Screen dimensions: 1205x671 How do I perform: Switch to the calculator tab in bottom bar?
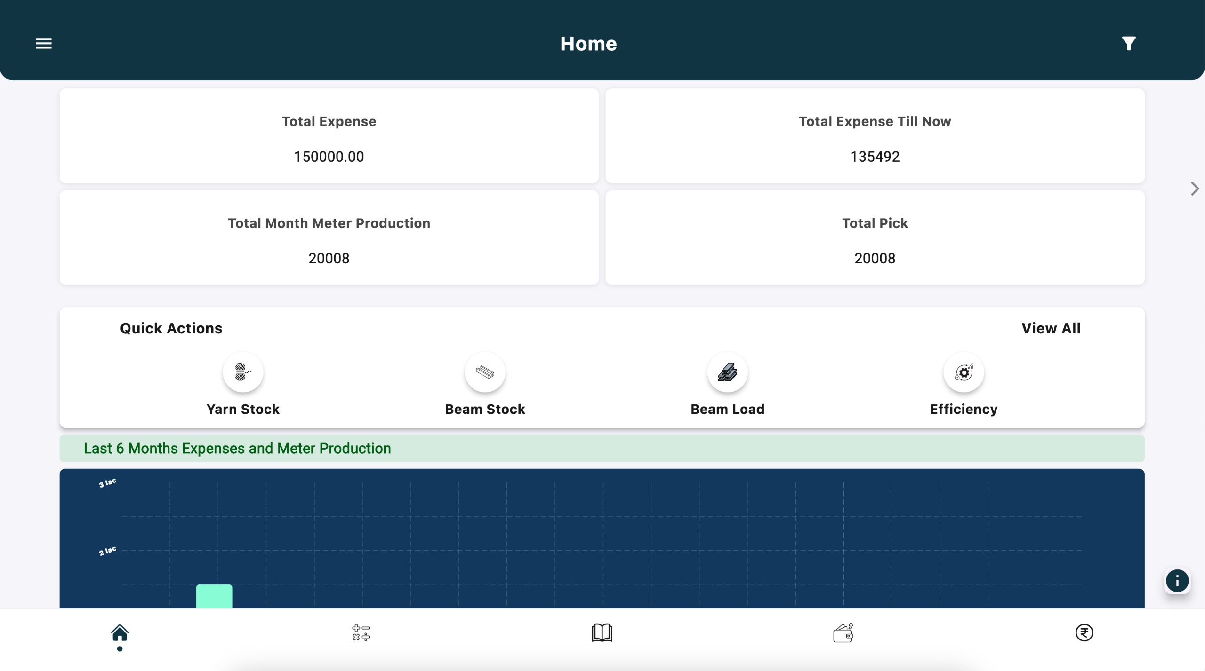361,633
